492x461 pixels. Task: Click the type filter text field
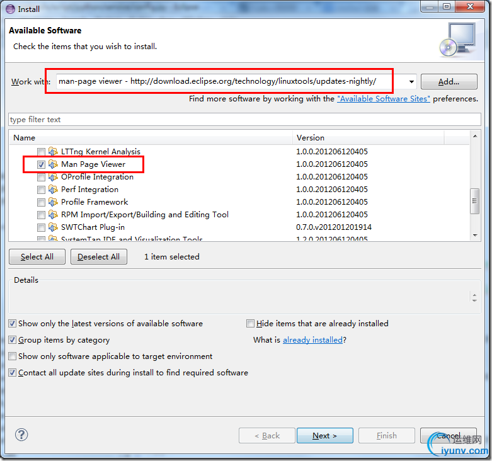coord(245,120)
